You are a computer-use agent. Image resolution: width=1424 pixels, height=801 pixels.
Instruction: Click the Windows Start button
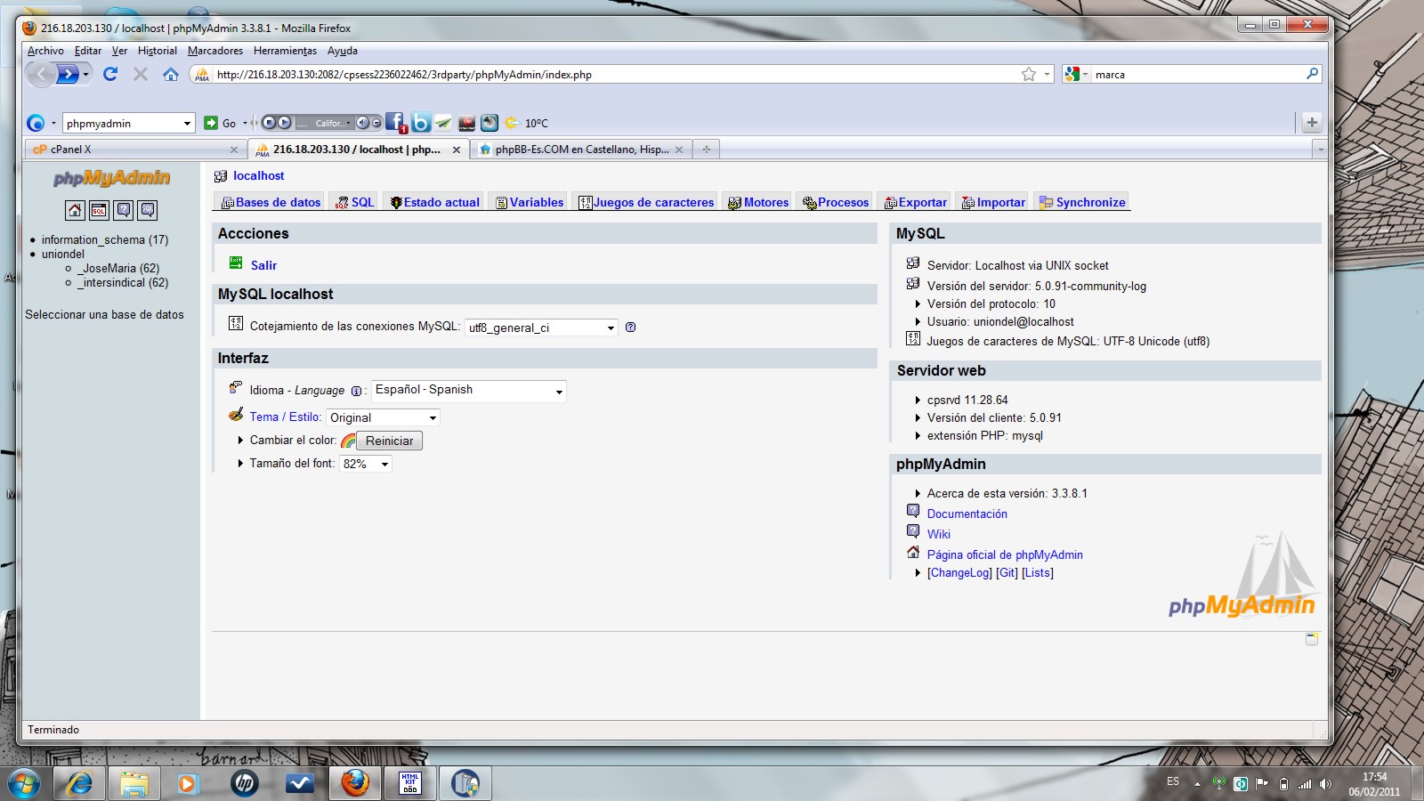tap(24, 783)
